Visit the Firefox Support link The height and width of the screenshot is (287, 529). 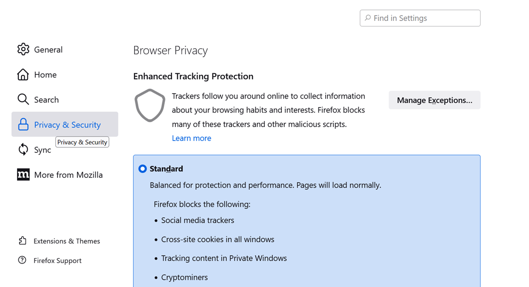pyautogui.click(x=57, y=261)
